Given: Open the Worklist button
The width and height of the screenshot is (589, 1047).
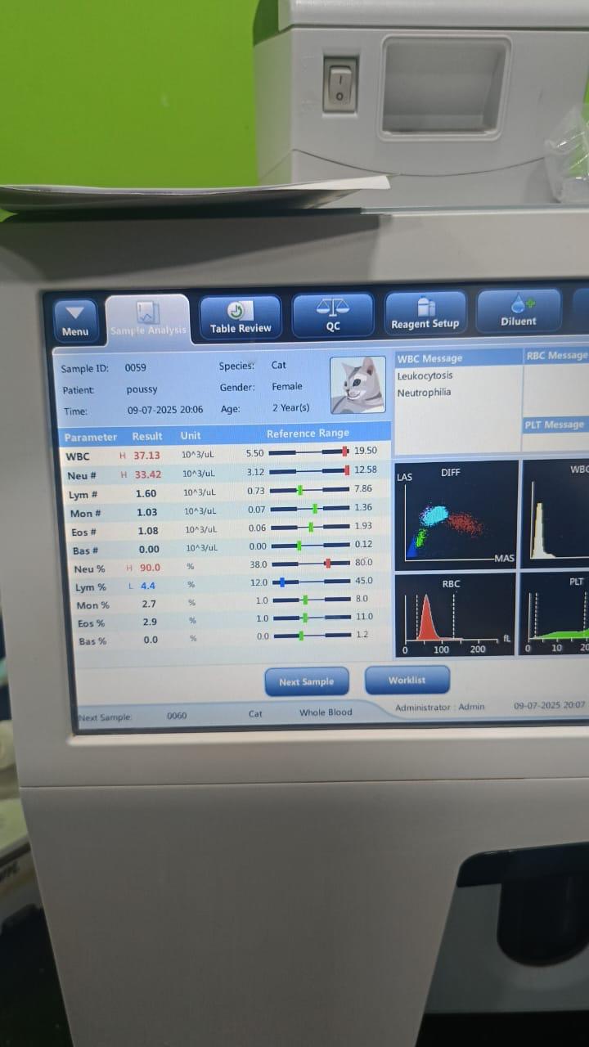Looking at the screenshot, I should coord(407,680).
